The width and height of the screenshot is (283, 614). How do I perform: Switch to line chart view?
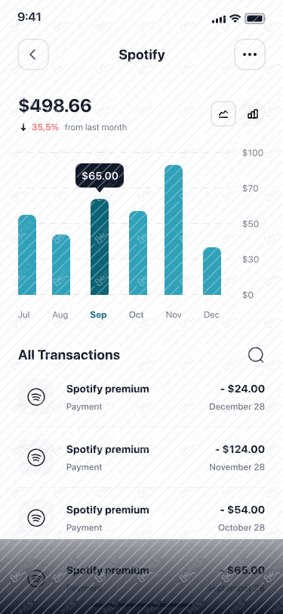pos(223,114)
